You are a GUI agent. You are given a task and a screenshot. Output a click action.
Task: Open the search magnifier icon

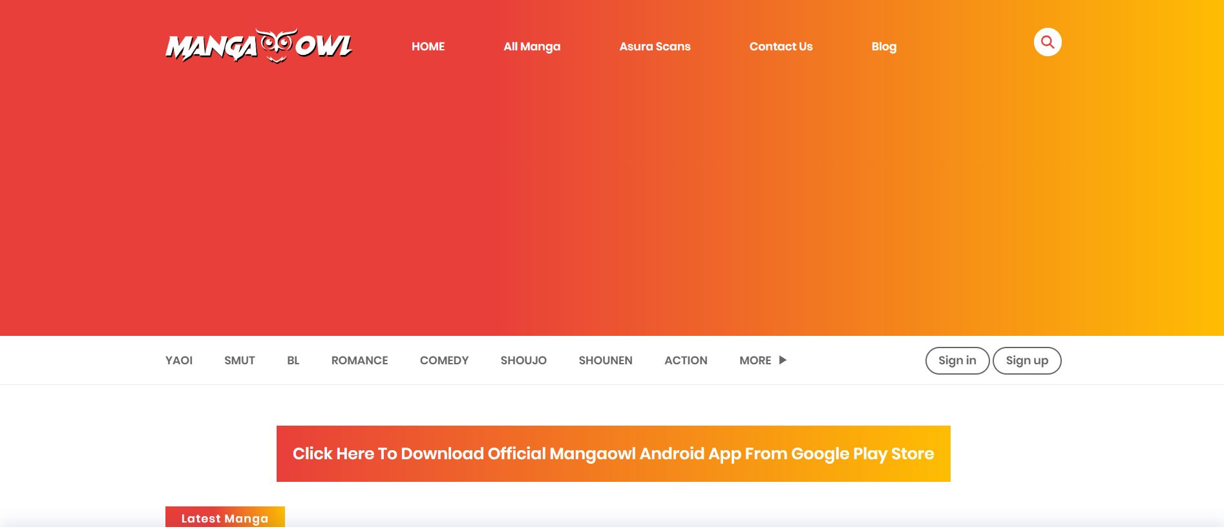click(1047, 43)
